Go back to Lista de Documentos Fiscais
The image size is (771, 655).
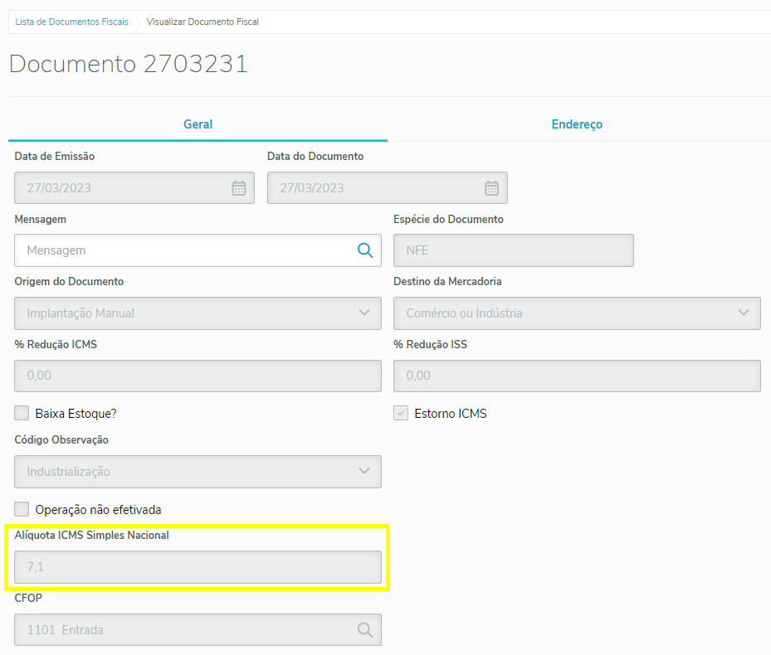pos(72,22)
